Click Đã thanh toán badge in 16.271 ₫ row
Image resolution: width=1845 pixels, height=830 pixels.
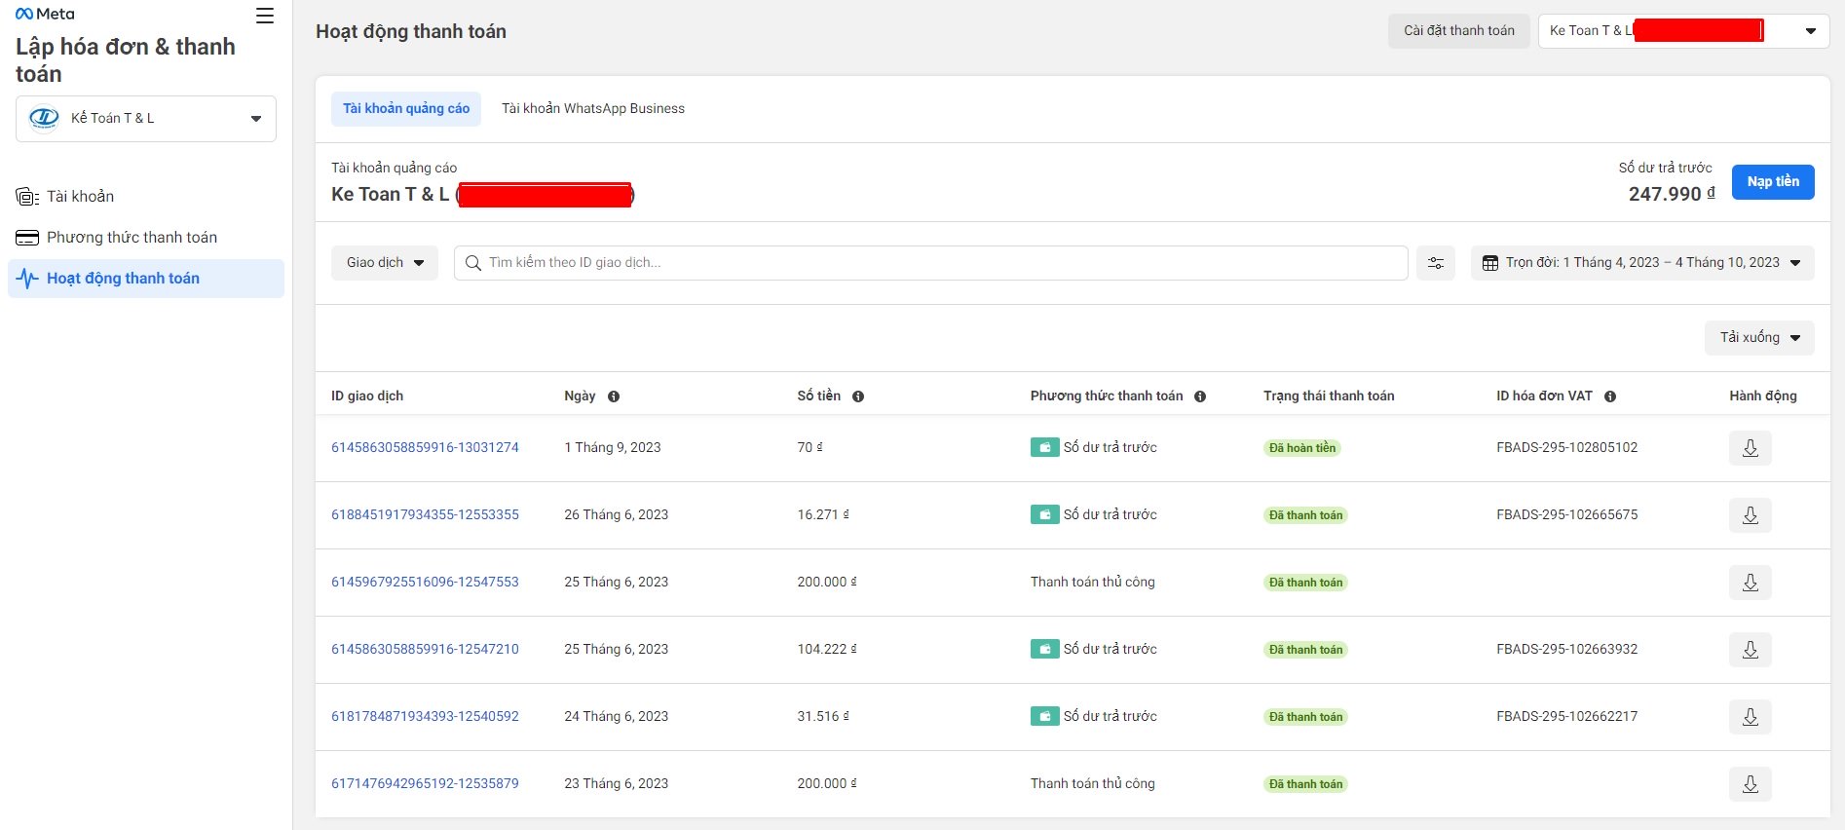click(x=1305, y=515)
